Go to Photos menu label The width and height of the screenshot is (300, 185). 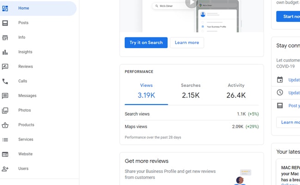24,110
